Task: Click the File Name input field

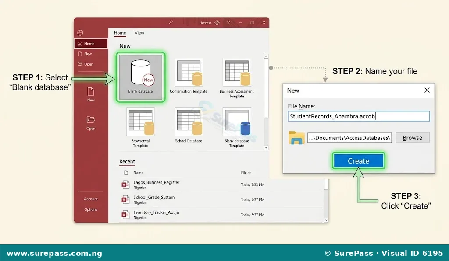Action: (x=359, y=116)
